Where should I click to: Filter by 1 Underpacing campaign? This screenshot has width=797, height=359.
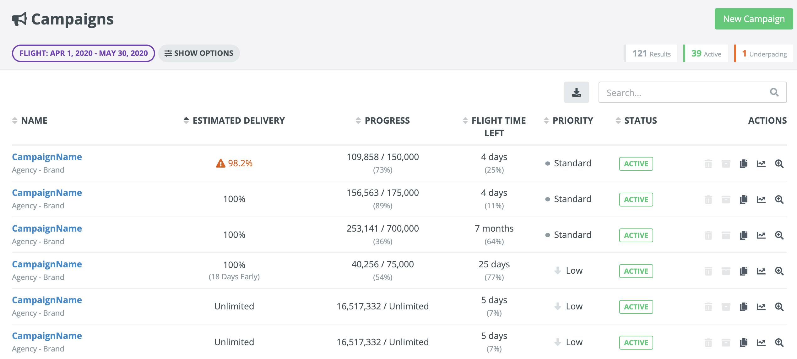coord(764,54)
